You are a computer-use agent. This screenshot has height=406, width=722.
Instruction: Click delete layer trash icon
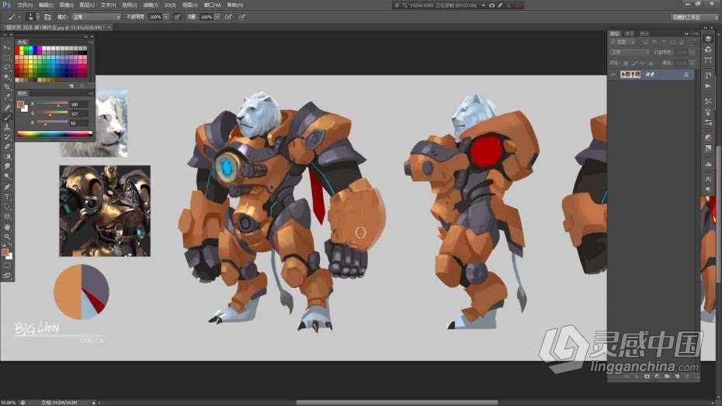(x=687, y=376)
